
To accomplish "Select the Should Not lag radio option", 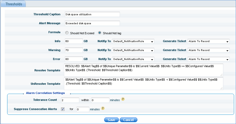I will [x=100, y=33].
